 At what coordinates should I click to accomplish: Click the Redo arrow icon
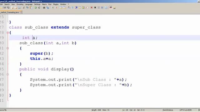[x=39, y=7]
